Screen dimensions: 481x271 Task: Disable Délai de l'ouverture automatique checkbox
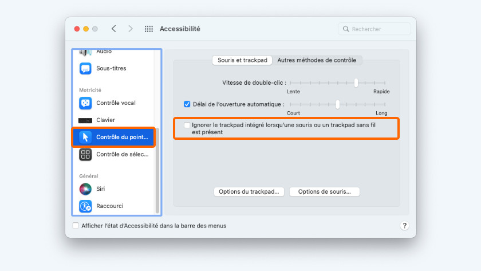187,104
